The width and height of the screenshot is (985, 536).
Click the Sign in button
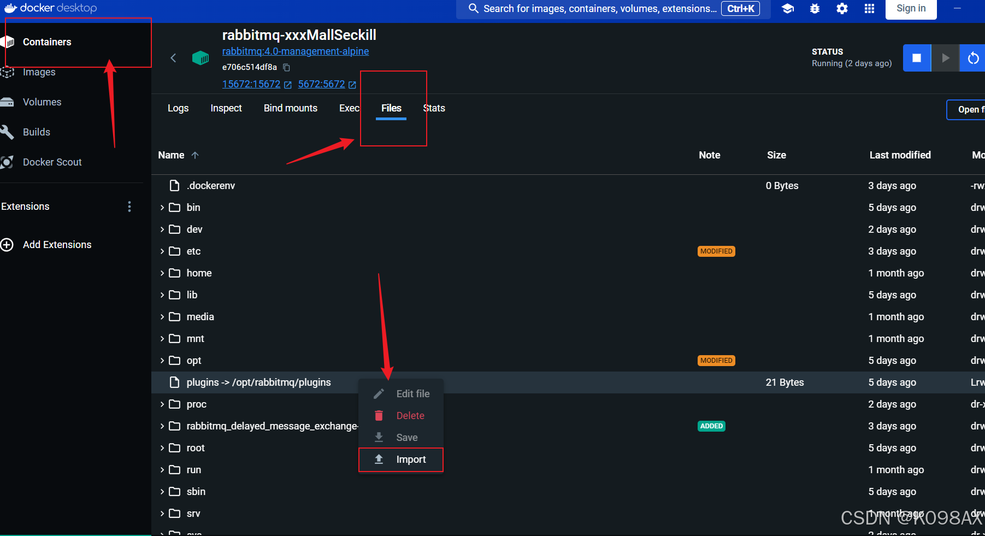coord(910,8)
